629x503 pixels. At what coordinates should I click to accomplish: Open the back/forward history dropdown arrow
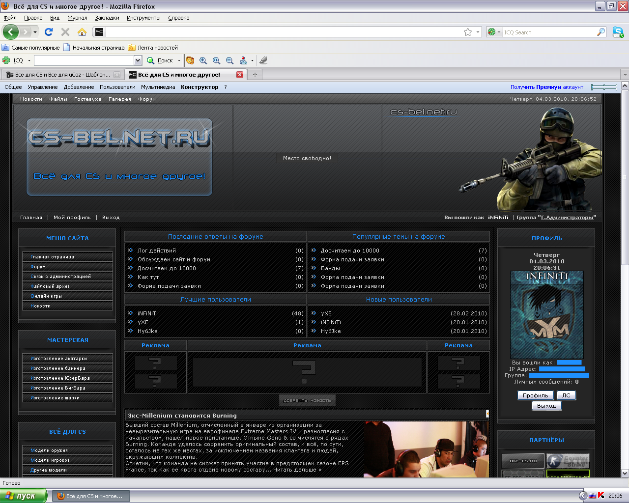(x=35, y=32)
